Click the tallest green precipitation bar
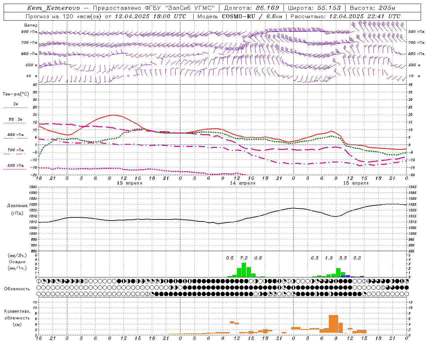426x341 pixels. point(244,270)
